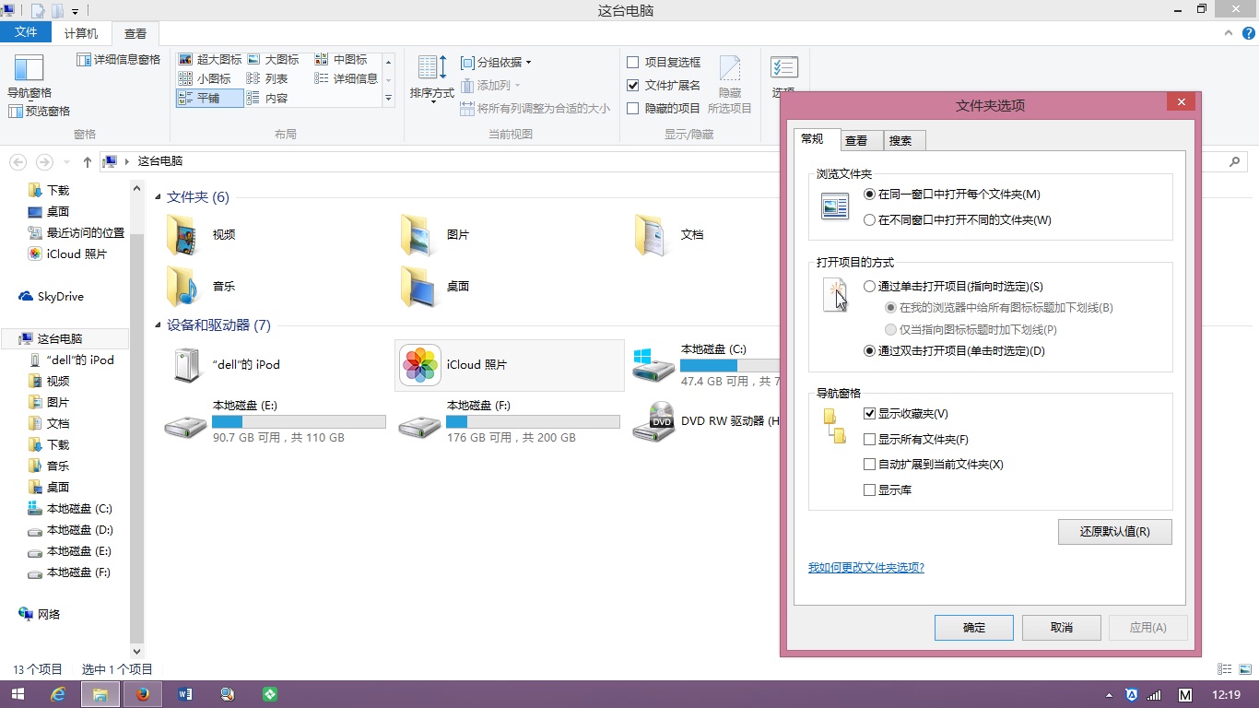Click the navigation pane (导航窗格) icon
Viewport: 1259px width, 708px height.
pos(29,69)
